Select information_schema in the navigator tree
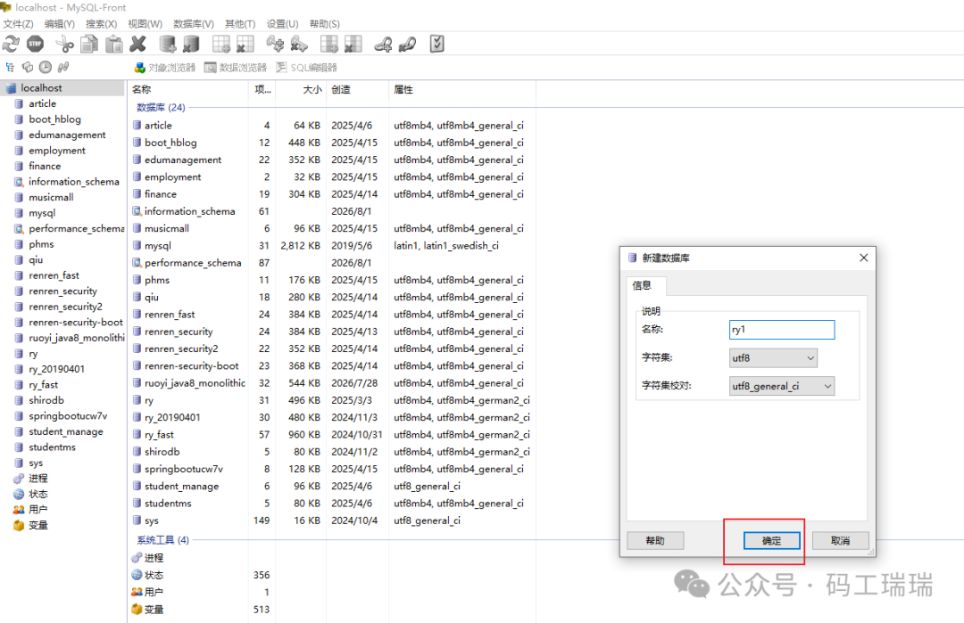Image resolution: width=964 pixels, height=623 pixels. tap(74, 182)
